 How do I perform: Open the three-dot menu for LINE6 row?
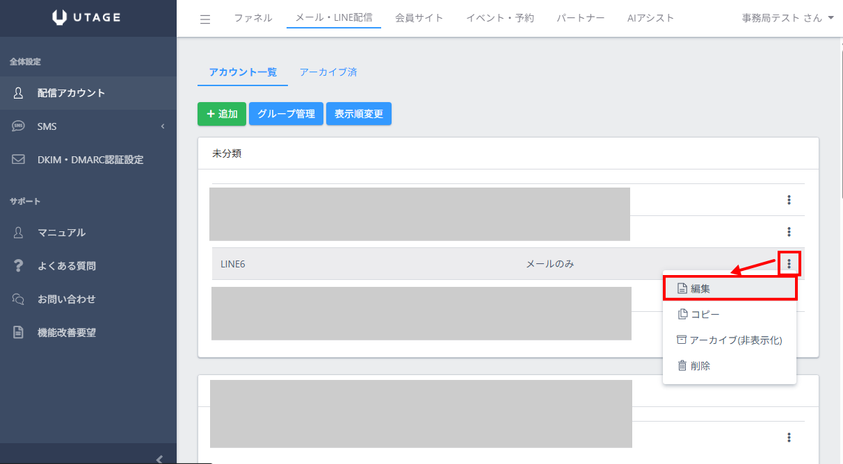point(789,264)
